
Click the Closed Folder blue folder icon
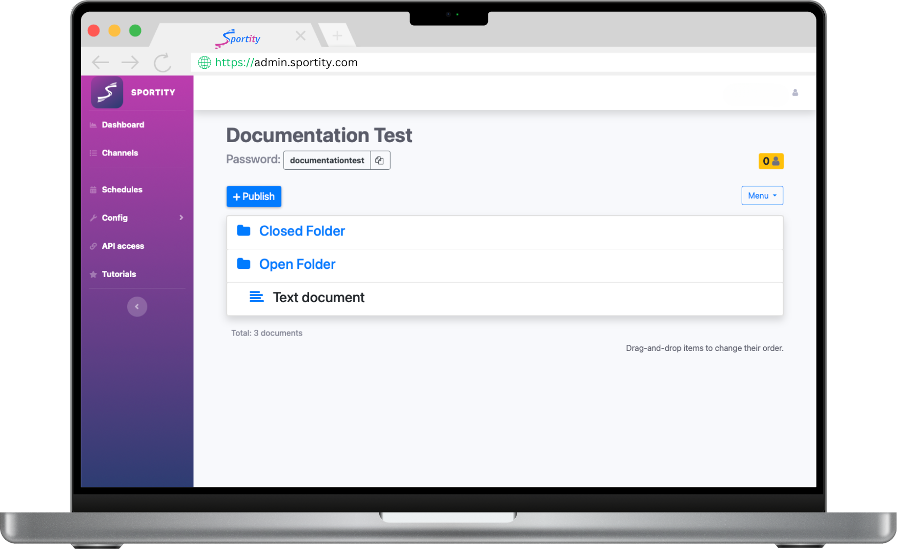(244, 231)
